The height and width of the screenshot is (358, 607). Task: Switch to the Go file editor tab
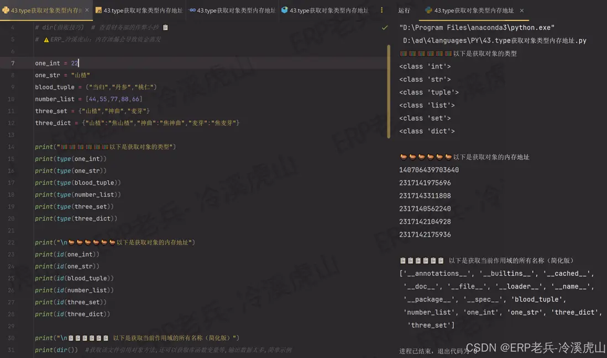pyautogui.click(x=232, y=10)
